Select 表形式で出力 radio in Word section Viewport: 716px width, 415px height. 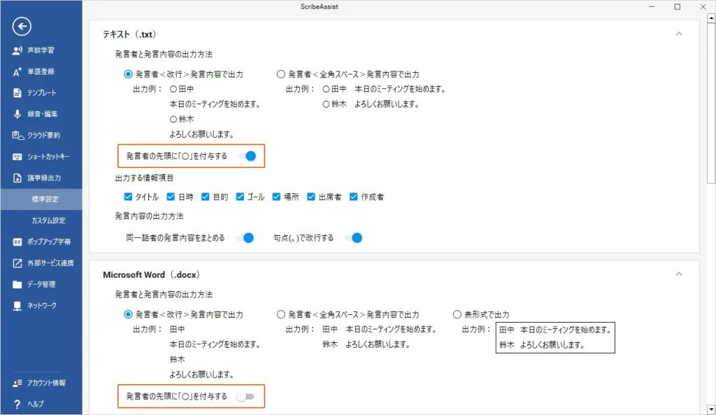[x=457, y=315]
